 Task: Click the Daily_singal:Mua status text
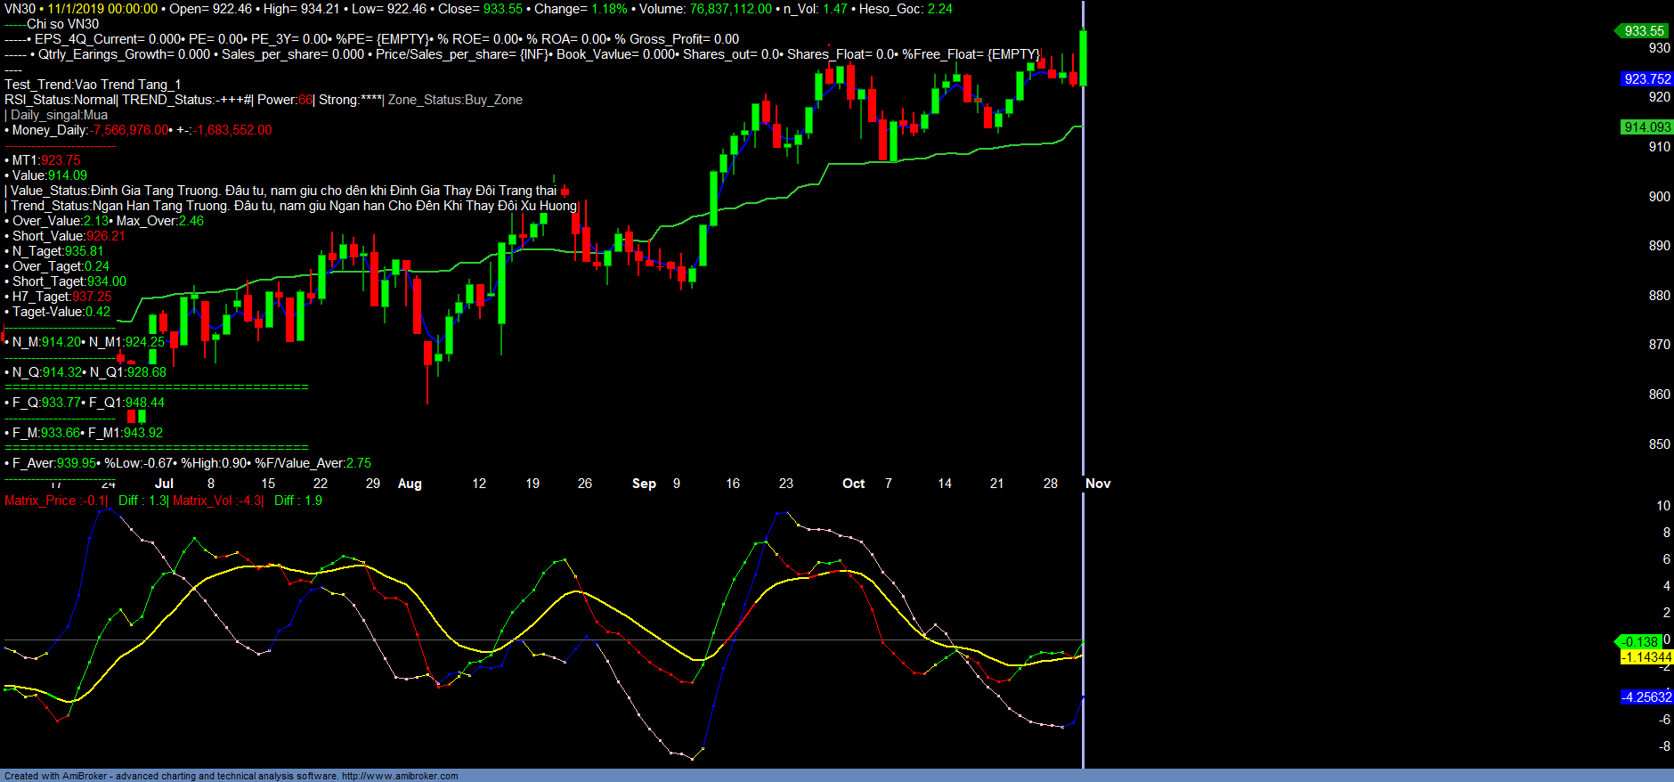[x=59, y=115]
